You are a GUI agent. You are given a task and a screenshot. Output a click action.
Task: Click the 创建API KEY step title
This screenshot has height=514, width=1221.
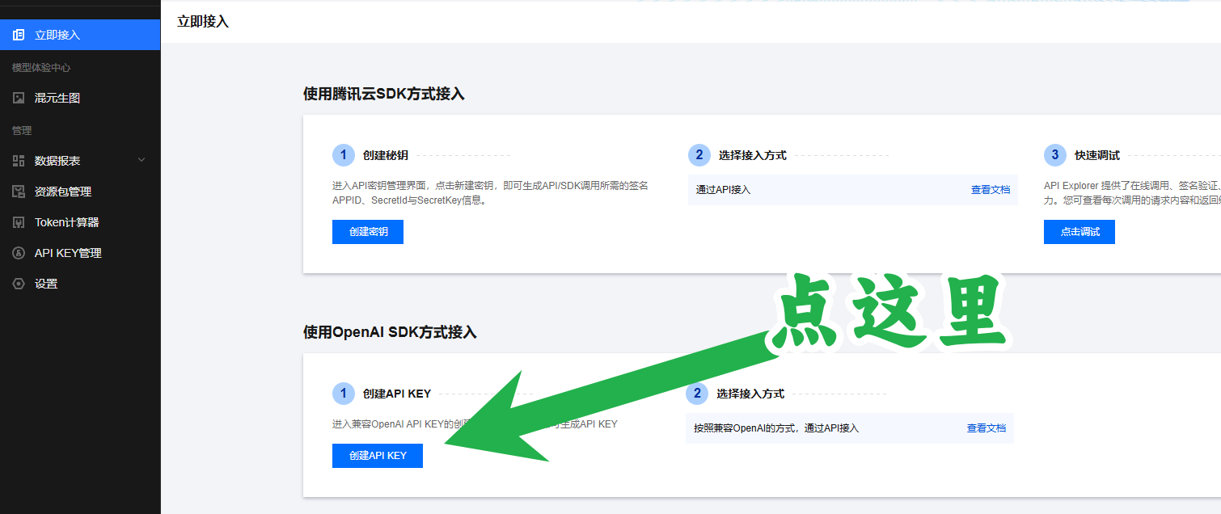tap(397, 394)
